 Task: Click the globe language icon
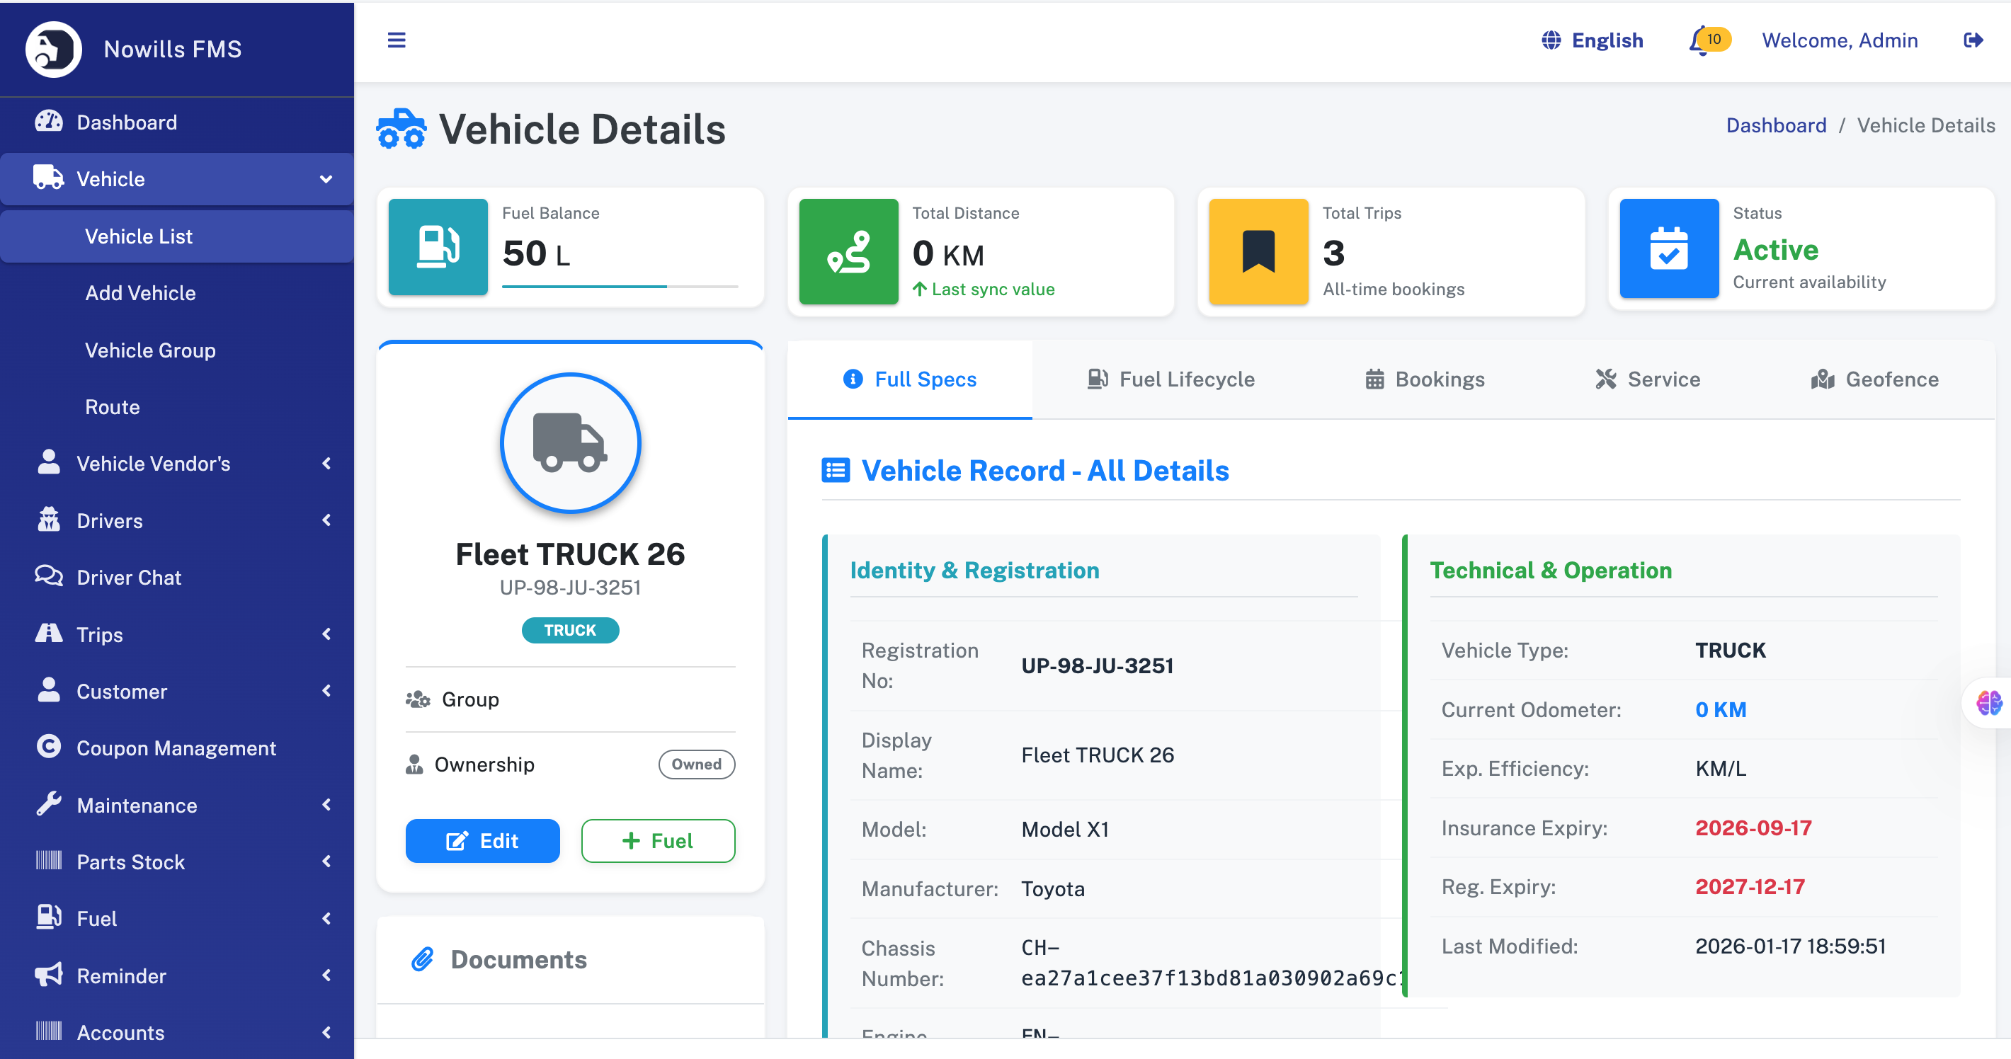pos(1551,40)
